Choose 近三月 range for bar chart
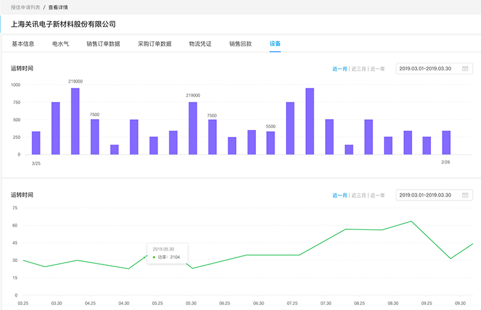 [x=359, y=69]
